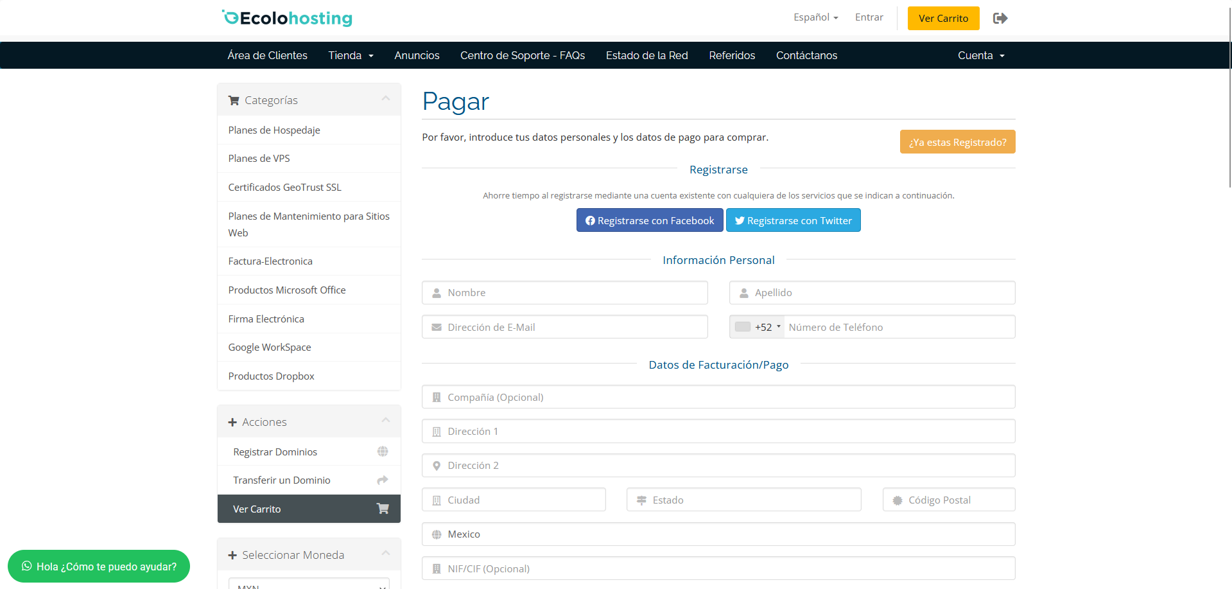Click the share arrow beside Transferir un Dominio
Screen dimensions: 1232x589
[x=383, y=480]
